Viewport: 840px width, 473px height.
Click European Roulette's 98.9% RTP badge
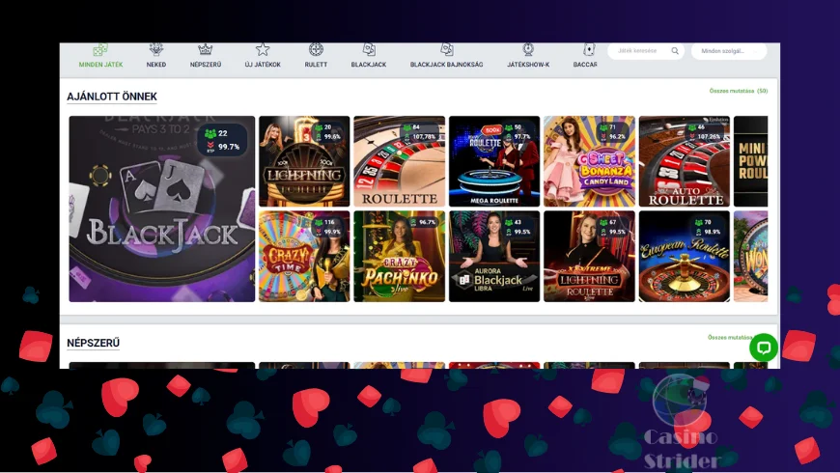coord(707,232)
